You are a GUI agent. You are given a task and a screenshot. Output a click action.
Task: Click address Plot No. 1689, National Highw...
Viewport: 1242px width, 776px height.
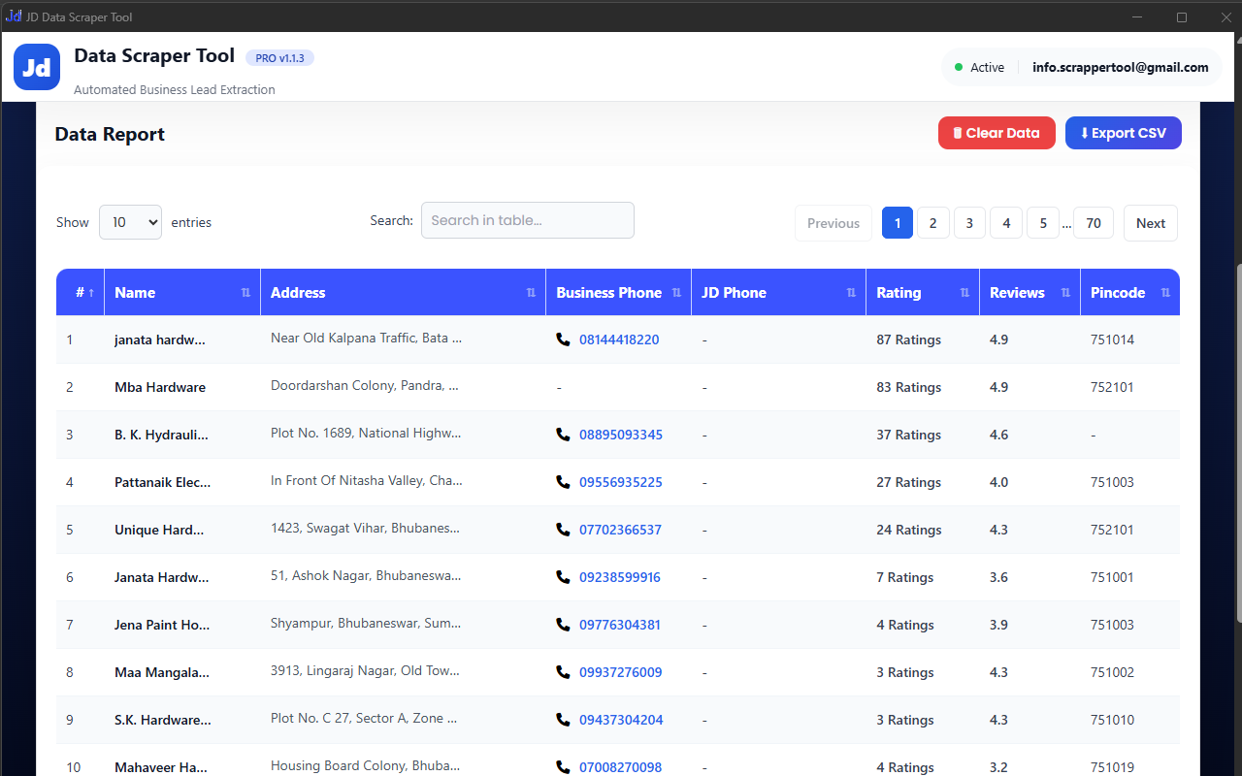pyautogui.click(x=366, y=434)
